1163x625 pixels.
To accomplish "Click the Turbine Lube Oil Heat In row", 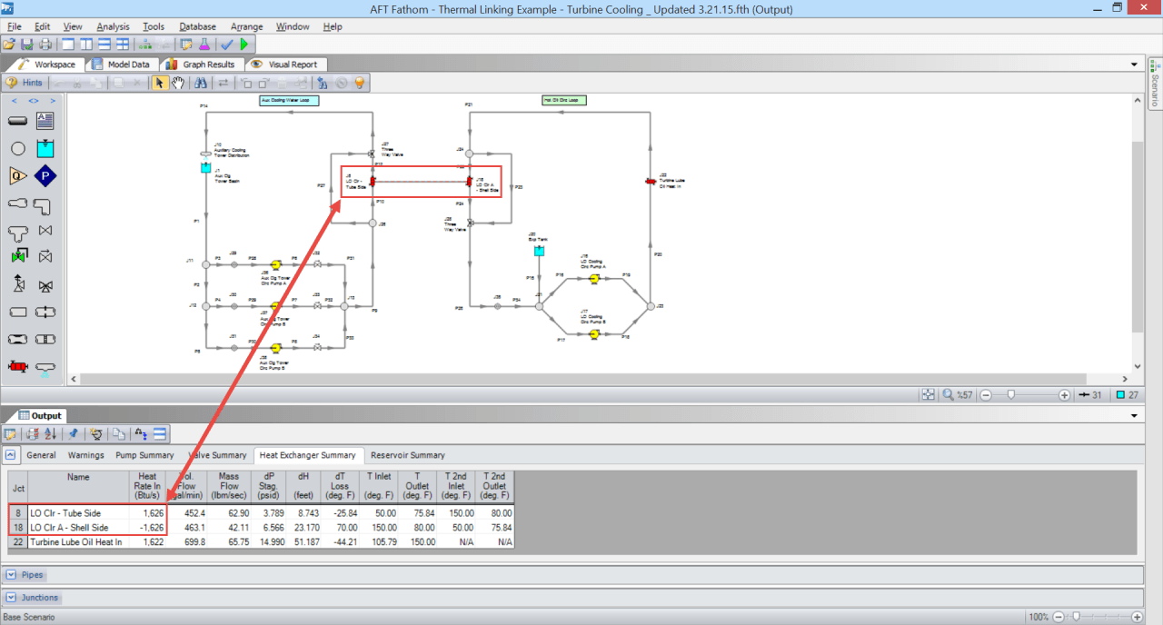I will 261,541.
